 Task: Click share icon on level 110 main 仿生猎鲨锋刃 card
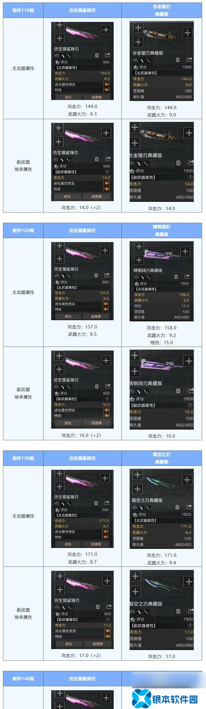[107, 55]
